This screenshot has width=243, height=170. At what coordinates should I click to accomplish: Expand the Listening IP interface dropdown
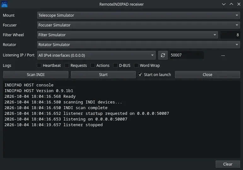point(96,55)
